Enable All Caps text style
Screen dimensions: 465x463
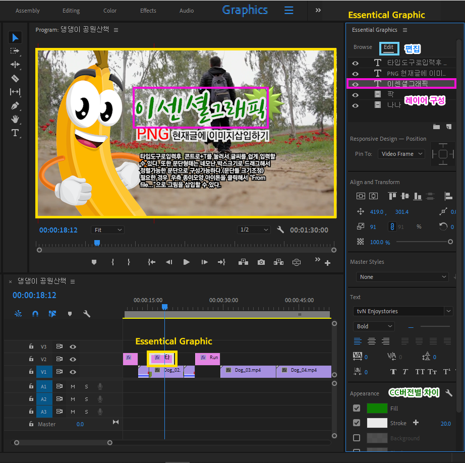tap(420, 372)
